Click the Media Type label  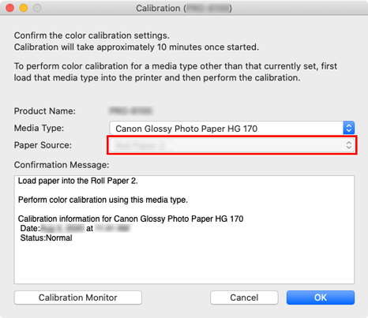pos(39,128)
